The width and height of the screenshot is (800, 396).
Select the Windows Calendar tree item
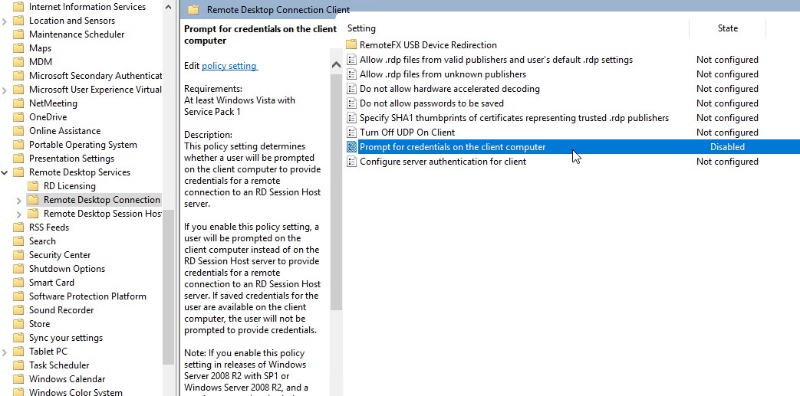(67, 379)
